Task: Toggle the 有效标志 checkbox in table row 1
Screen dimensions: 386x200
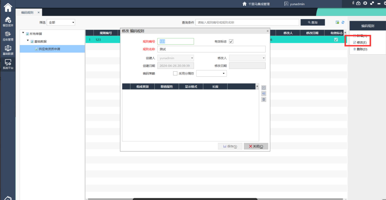Action: pyautogui.click(x=336, y=40)
